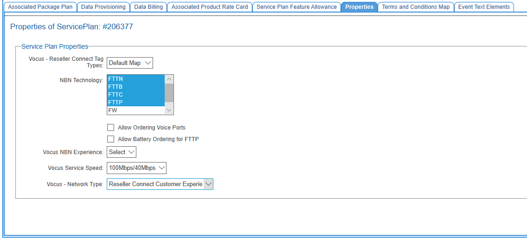The image size is (527, 240).
Task: Expand the Reseller Connect Tag Types dropdown
Action: click(130, 63)
